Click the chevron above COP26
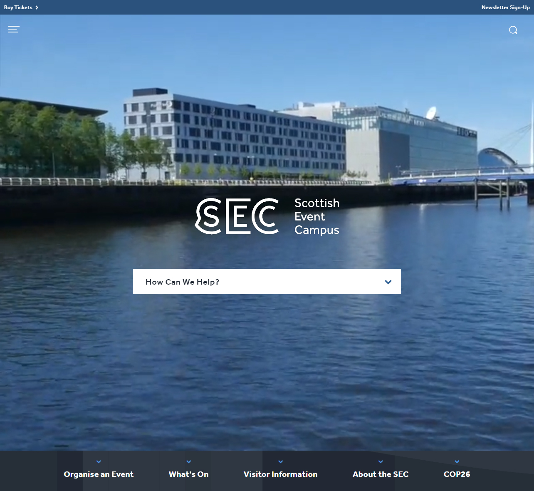This screenshot has height=491, width=534. [457, 462]
